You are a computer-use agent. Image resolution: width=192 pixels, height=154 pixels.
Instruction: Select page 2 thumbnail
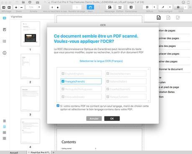point(30,66)
